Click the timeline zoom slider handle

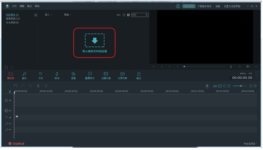coord(241,86)
